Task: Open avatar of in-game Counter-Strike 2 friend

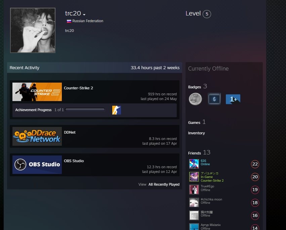Action: [194, 177]
